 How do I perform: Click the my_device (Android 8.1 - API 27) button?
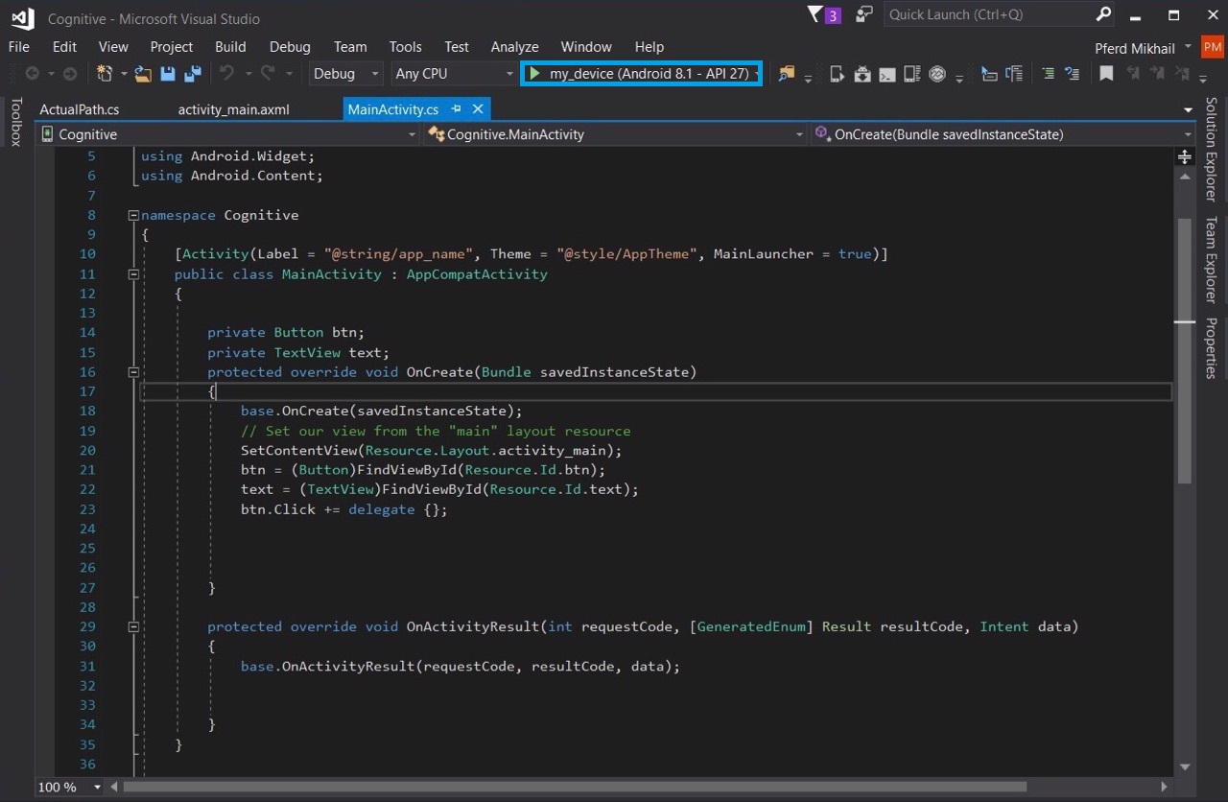(642, 74)
